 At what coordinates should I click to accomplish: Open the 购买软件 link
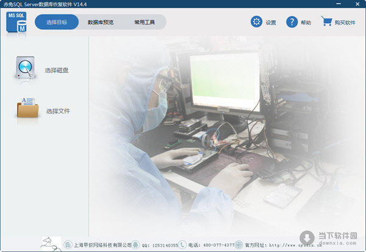345,23
